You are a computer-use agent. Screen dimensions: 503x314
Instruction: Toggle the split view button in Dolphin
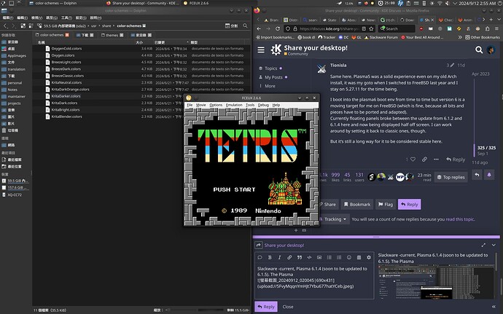[231, 25]
